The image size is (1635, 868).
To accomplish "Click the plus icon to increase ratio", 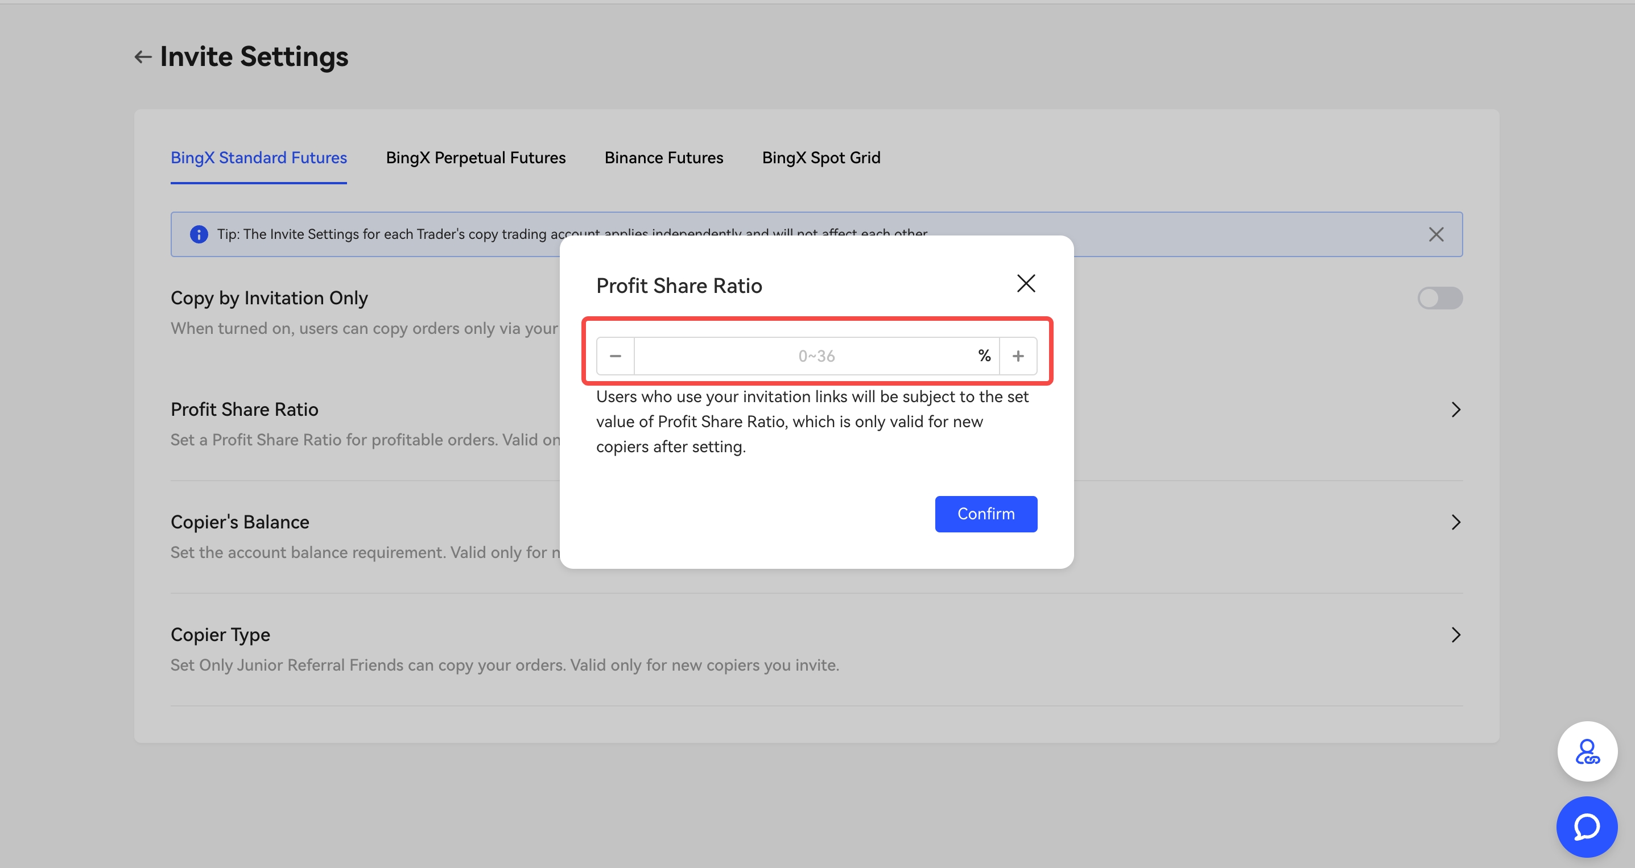I will click(x=1018, y=356).
